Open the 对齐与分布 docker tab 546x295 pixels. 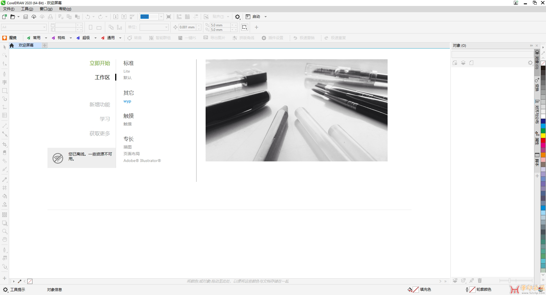[537, 111]
